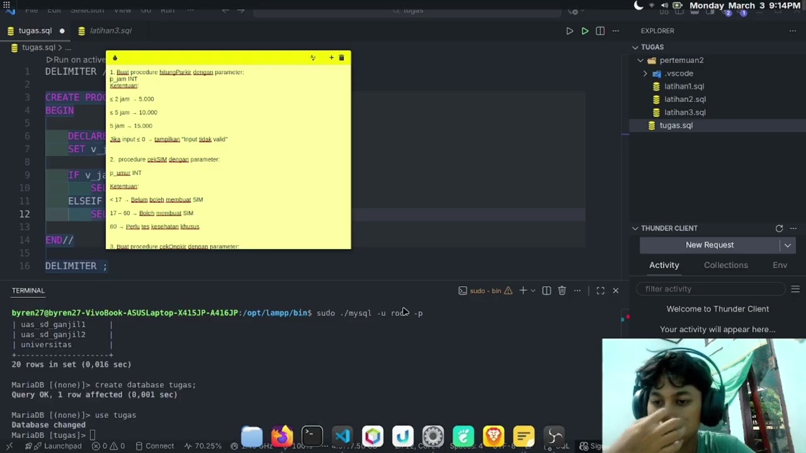Open the tugas.sql editor tab
This screenshot has width=806, height=453.
(x=35, y=31)
